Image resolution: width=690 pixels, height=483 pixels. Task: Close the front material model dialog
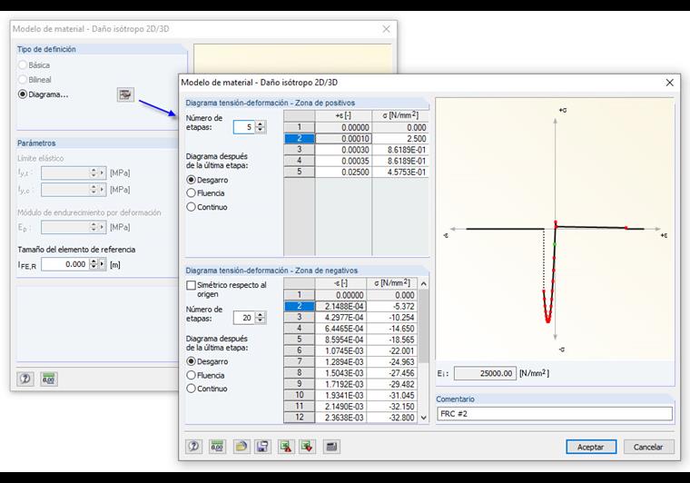coord(669,83)
